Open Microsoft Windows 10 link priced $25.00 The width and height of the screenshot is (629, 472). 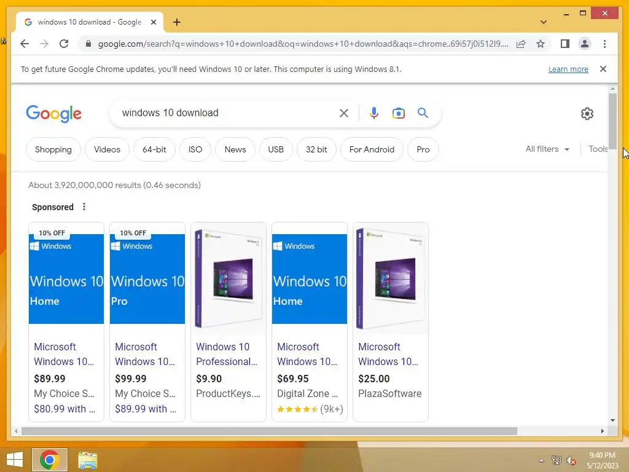point(388,354)
